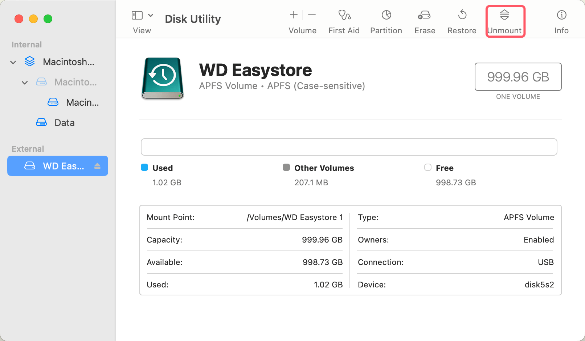Add a volume with plus button
This screenshot has height=341, width=585.
tap(294, 15)
